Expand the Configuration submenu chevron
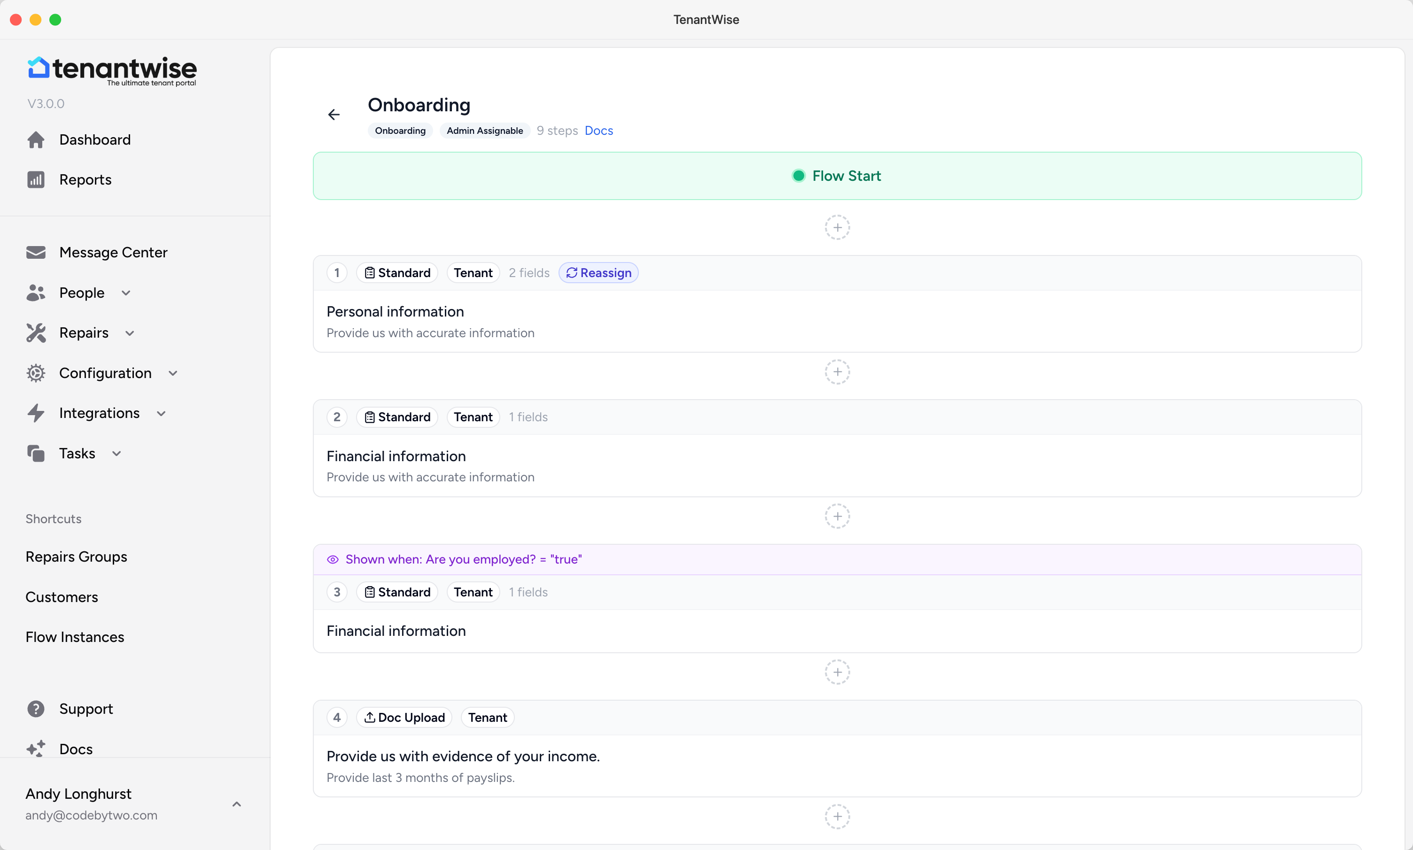Viewport: 1413px width, 850px height. point(173,373)
